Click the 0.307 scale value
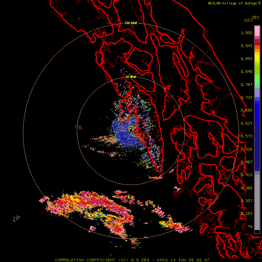262x262 pixels. click(247, 201)
